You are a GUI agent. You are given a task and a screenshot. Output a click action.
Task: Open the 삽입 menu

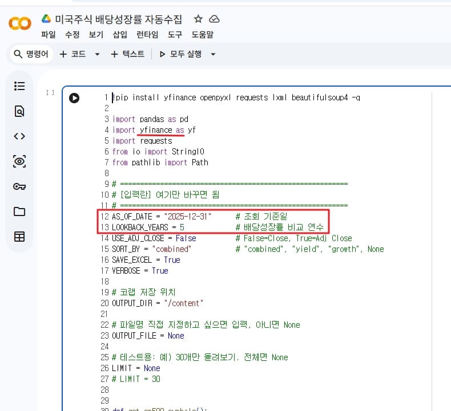pos(120,35)
